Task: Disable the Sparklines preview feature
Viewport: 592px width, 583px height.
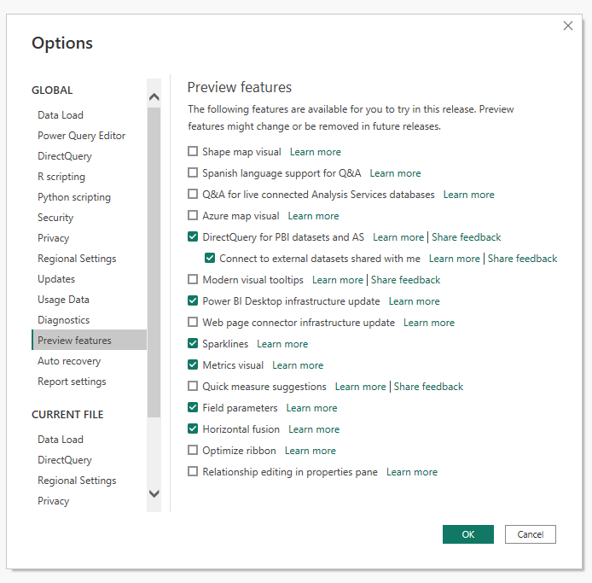Action: [x=193, y=343]
